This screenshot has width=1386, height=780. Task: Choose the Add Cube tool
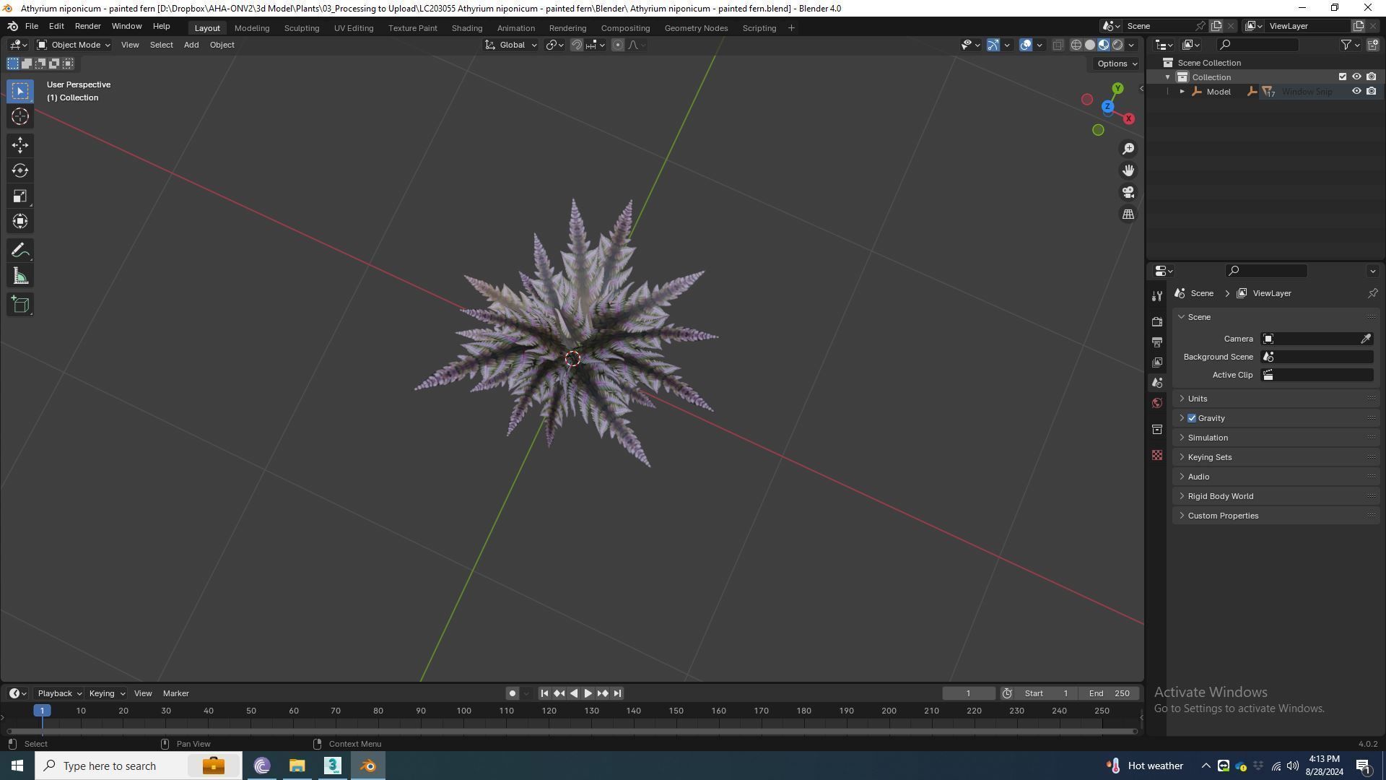tap(19, 304)
